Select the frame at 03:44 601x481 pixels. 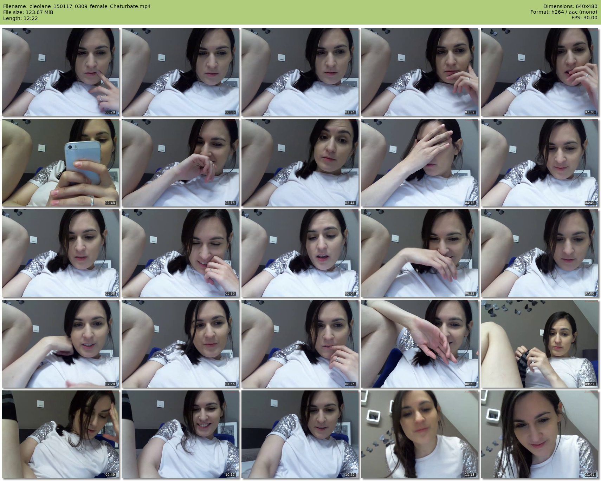pos(300,163)
